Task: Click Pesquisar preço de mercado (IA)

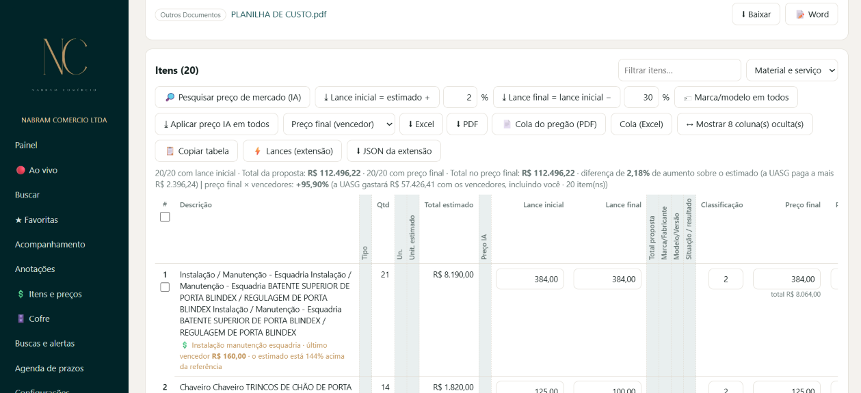Action: (233, 98)
